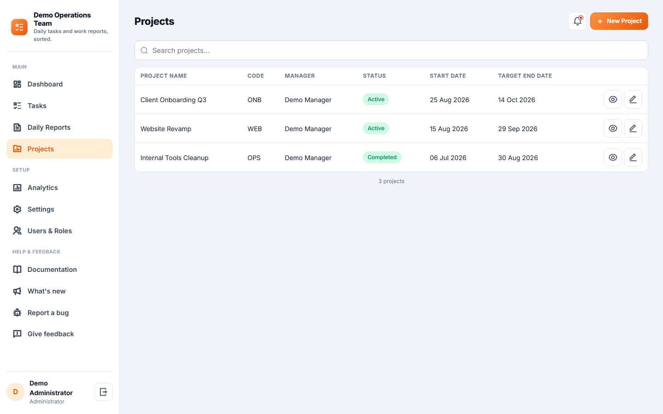Click the logout icon beside Demo Administrator
Screen dimensions: 663x414
[x=104, y=392]
